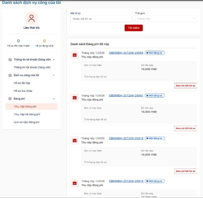
Task: Open Thông tin tài khoản Đảng viên sub-item
Action: (32, 67)
